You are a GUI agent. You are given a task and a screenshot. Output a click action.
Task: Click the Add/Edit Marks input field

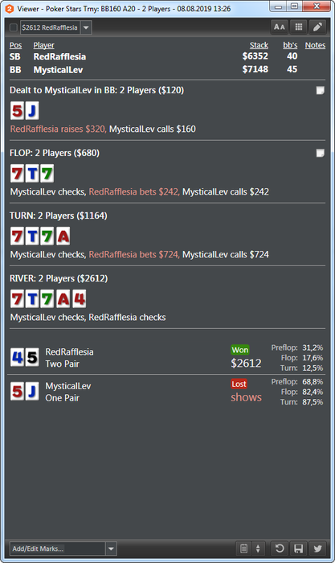(57, 549)
